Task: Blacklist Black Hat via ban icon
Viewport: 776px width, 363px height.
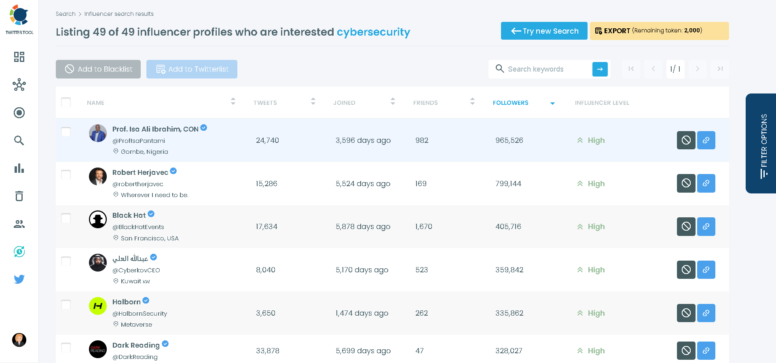Action: 686,227
